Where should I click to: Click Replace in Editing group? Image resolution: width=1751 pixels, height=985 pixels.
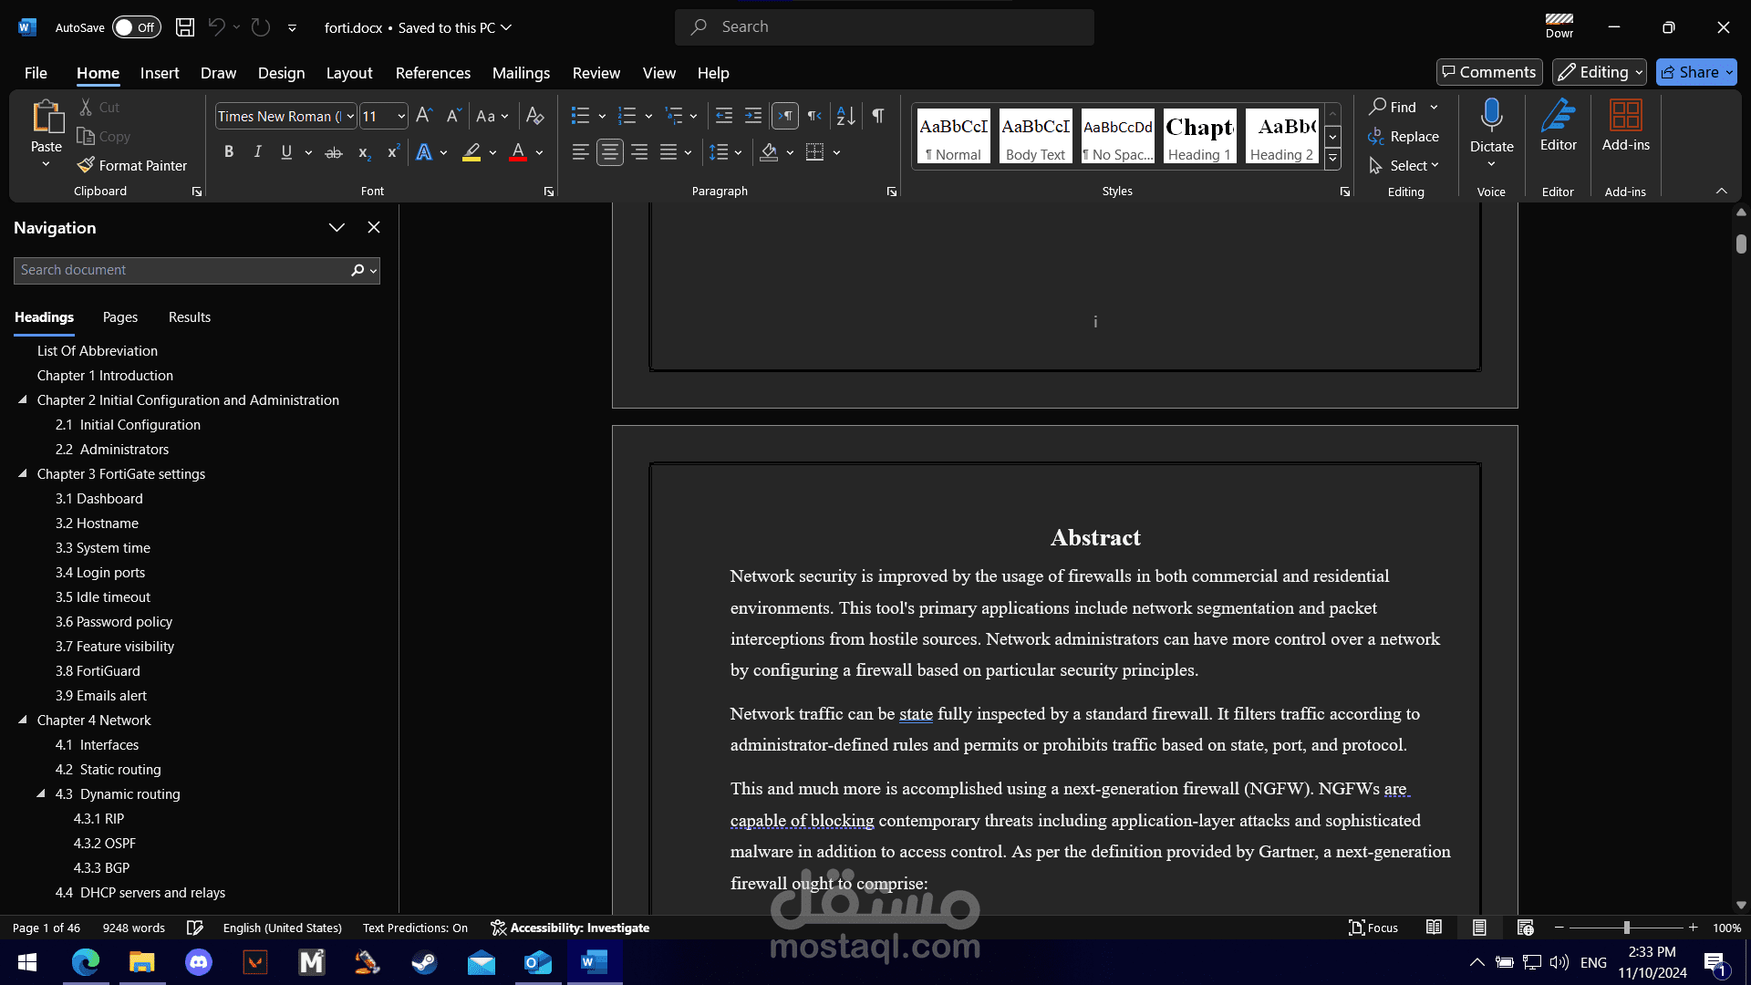(1404, 136)
